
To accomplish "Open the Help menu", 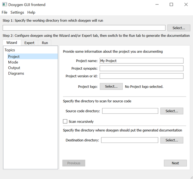I will (x=31, y=12).
